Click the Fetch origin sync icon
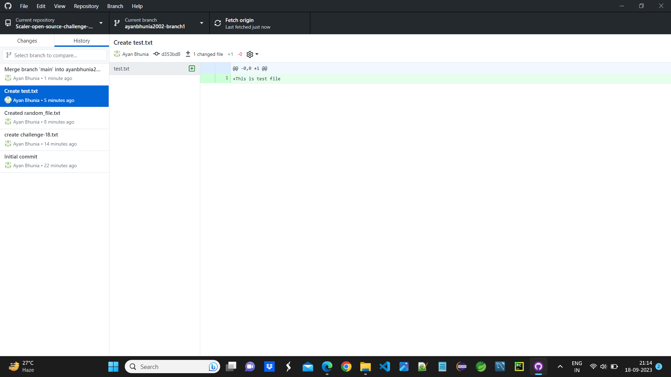 [x=217, y=23]
